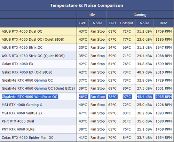
Task: Click the 34.8 dBA Galax noise value
Action: (x=144, y=64)
